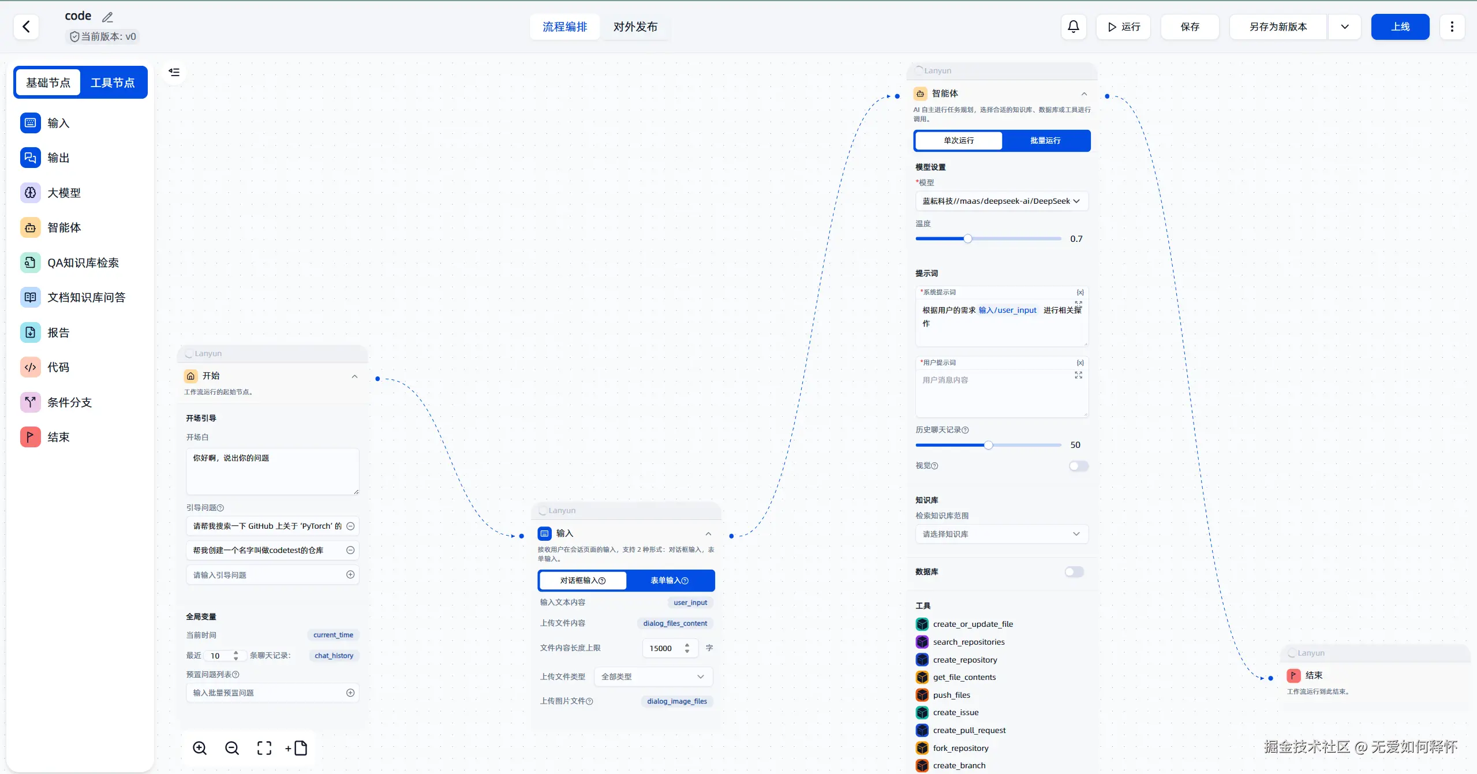Click the fit-to-screen canvas icon
1477x774 pixels.
[x=264, y=748]
